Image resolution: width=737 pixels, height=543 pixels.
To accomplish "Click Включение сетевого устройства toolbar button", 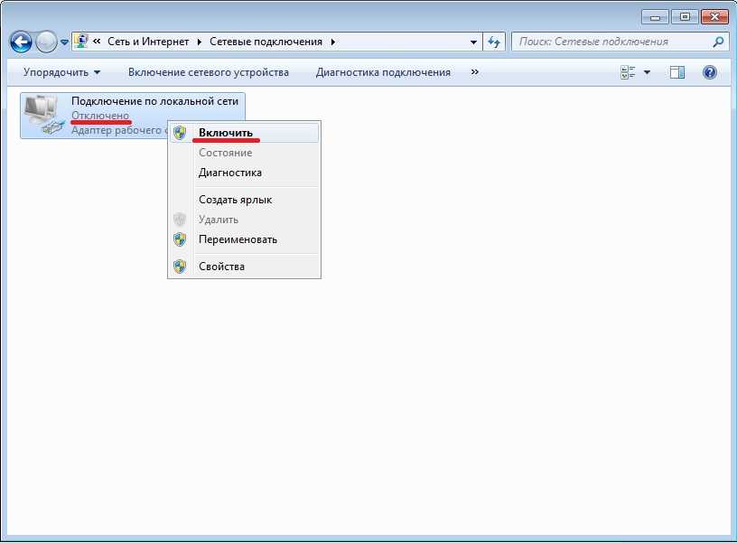I will (x=209, y=72).
